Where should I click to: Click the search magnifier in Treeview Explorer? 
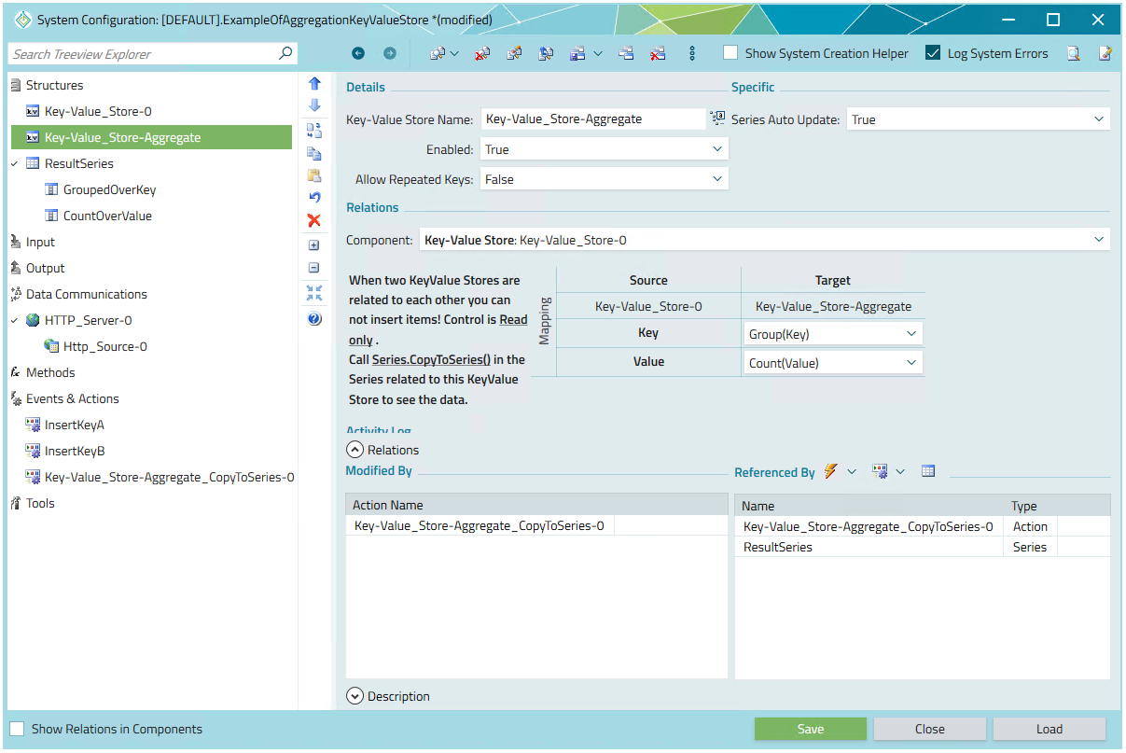click(285, 54)
